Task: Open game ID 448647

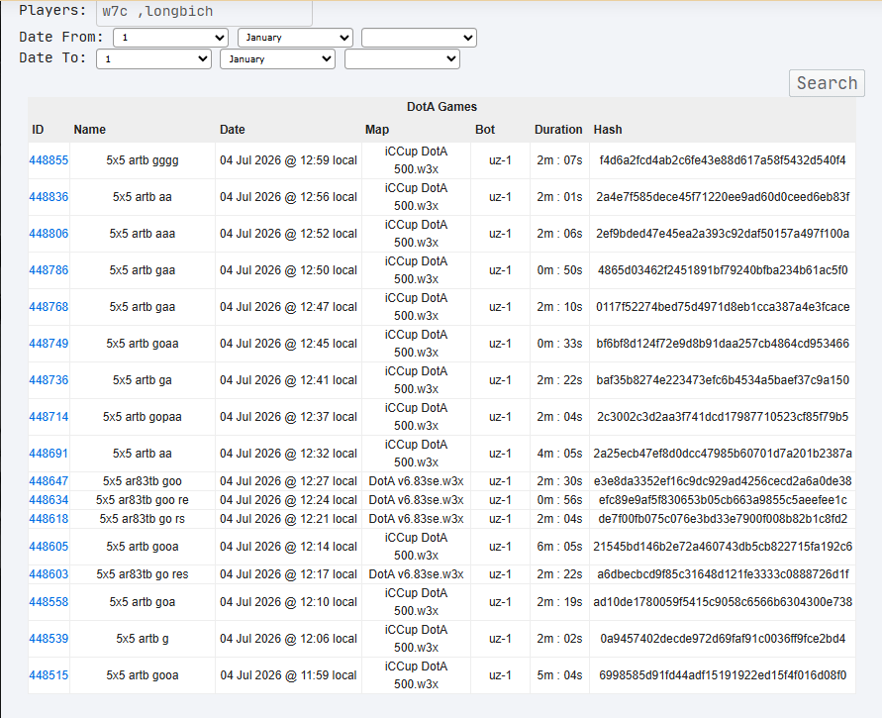Action: [x=49, y=481]
